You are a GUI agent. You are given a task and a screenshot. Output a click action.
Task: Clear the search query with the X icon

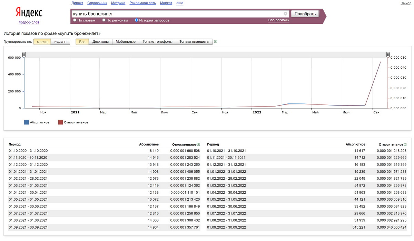point(285,14)
